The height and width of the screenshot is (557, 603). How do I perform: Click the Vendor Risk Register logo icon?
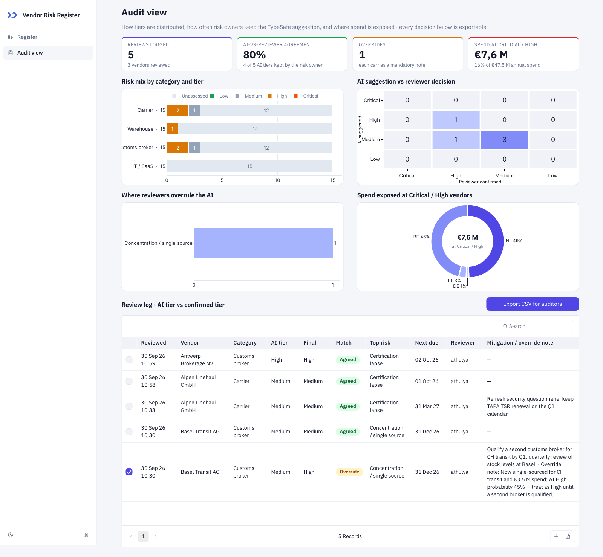(x=12, y=15)
